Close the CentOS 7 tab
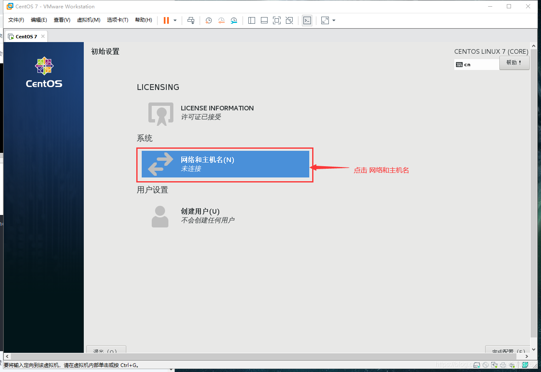The height and width of the screenshot is (372, 541). (x=43, y=36)
